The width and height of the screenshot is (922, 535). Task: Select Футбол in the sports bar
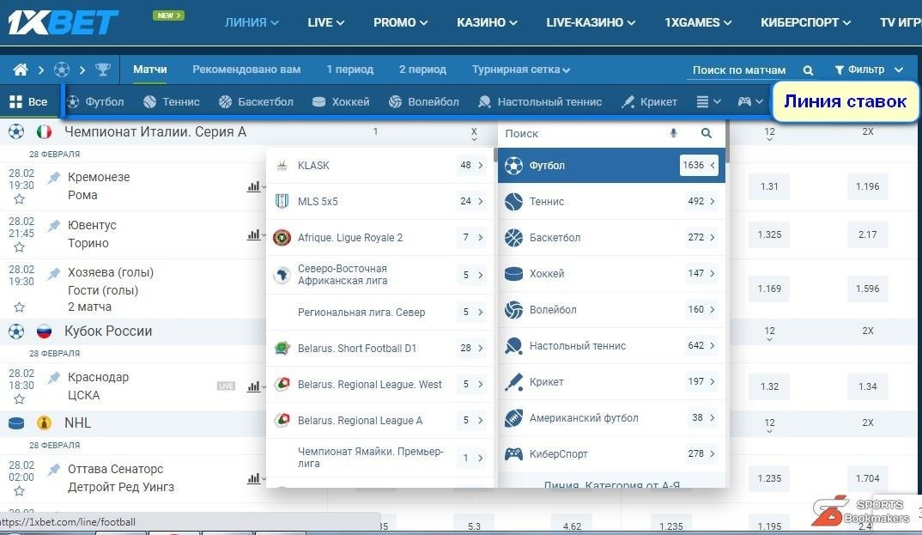pyautogui.click(x=95, y=101)
